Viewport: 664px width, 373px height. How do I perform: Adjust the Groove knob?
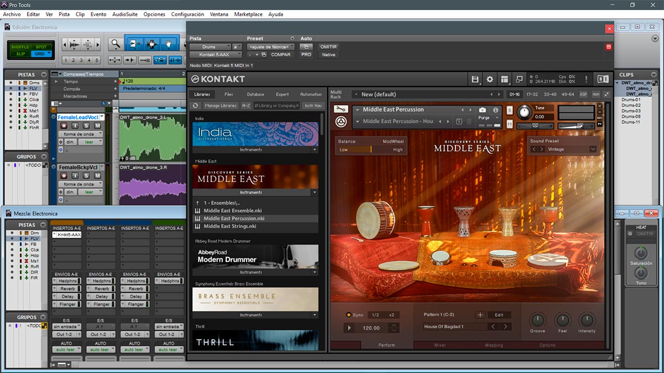[x=537, y=319]
